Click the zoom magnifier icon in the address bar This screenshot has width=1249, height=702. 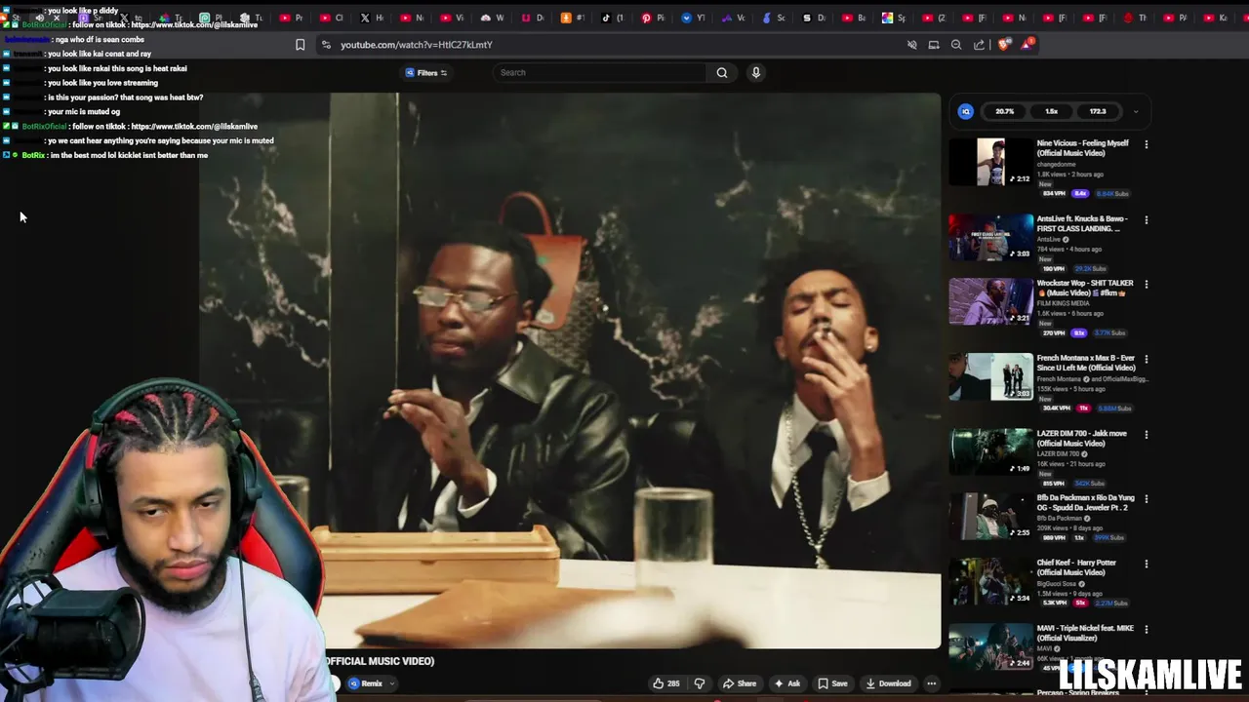point(956,45)
